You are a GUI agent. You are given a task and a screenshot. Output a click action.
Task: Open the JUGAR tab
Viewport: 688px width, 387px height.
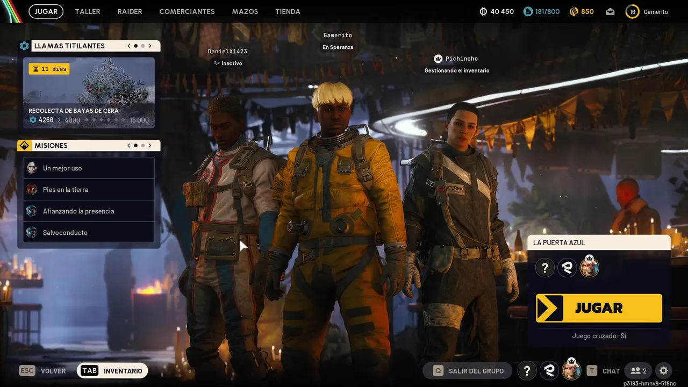click(46, 11)
